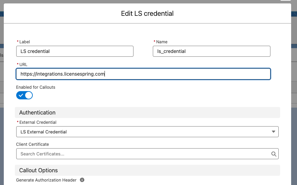297x185 pixels.
Task: Click the Generate Authorization Header label
Action: (x=46, y=180)
